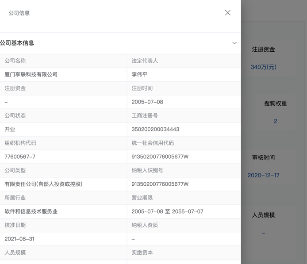Click 340万(元) value in background page

point(263,67)
